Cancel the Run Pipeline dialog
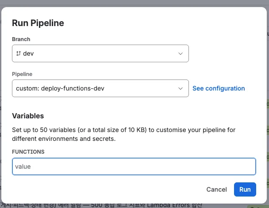The height and width of the screenshot is (208, 269). pyautogui.click(x=216, y=189)
